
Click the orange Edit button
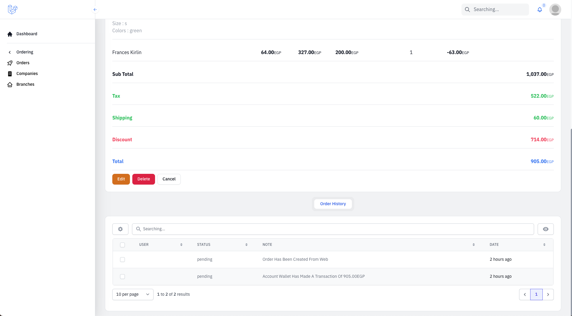(121, 179)
